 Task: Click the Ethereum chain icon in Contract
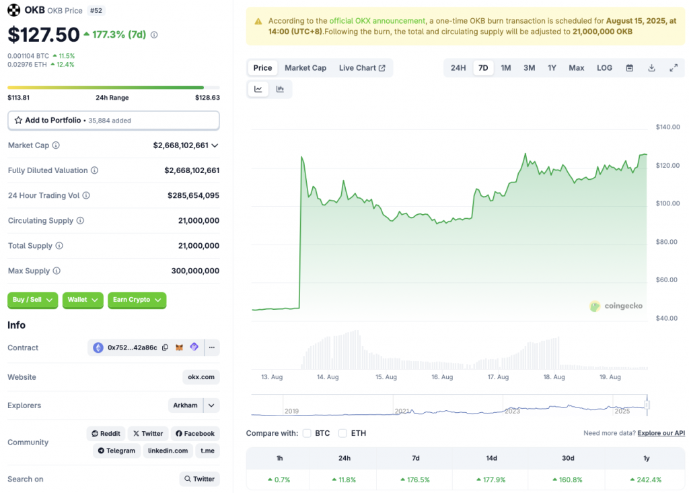[98, 348]
